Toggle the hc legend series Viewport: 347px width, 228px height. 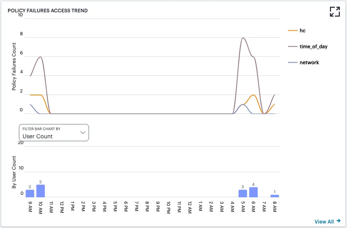[297, 30]
